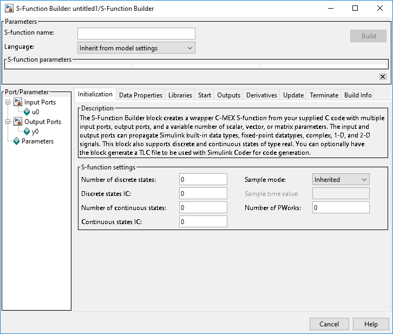Open the Terminate tab
Screen dimensions: 393x334
(324, 95)
